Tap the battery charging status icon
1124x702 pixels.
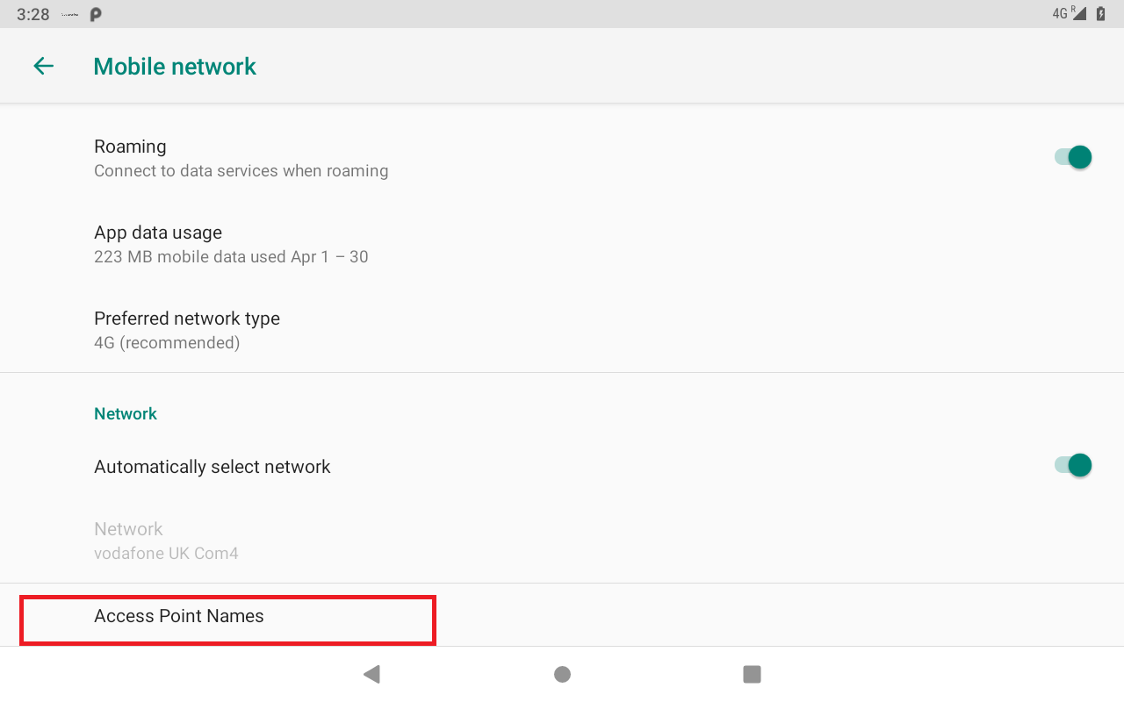tap(1101, 13)
